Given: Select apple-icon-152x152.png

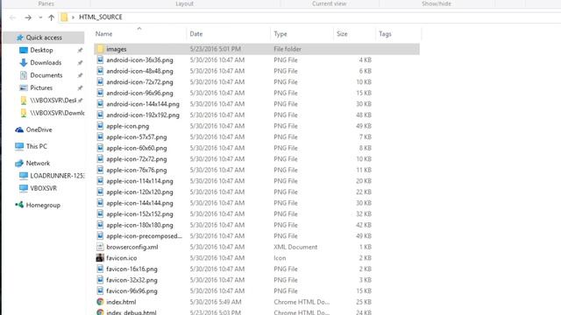Looking at the screenshot, I should [139, 213].
